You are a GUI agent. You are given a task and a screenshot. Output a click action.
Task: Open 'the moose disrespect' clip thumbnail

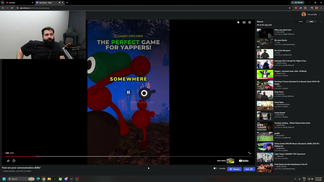(x=265, y=54)
